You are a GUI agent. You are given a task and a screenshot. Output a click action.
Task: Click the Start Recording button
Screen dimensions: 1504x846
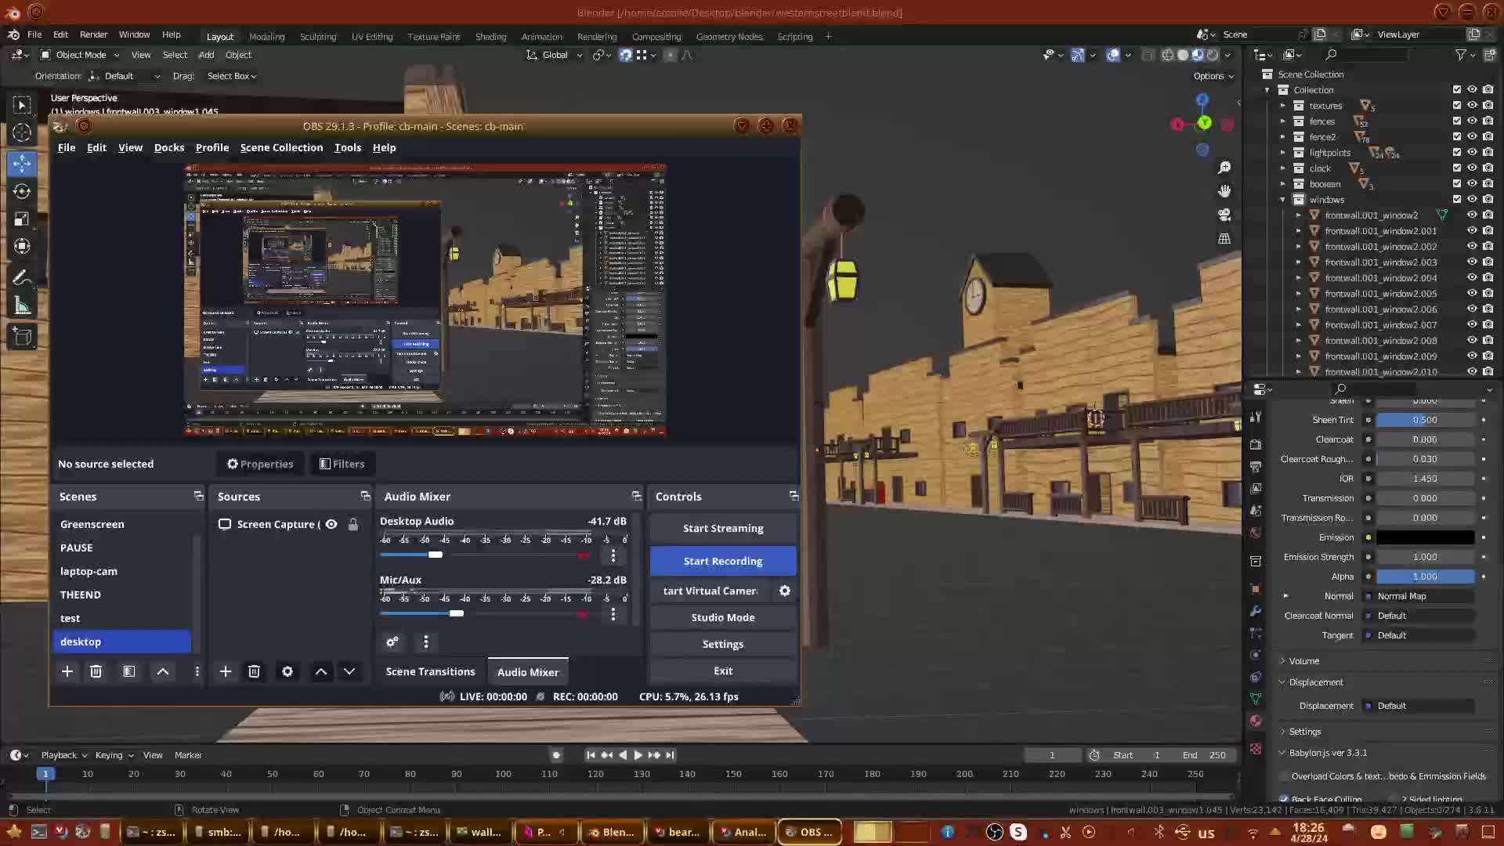(722, 561)
